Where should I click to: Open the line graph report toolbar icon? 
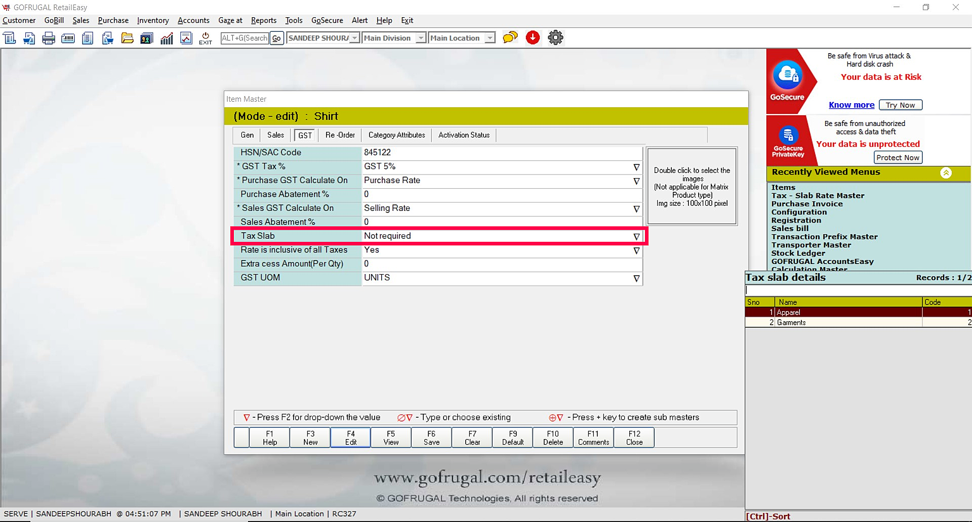(x=186, y=38)
